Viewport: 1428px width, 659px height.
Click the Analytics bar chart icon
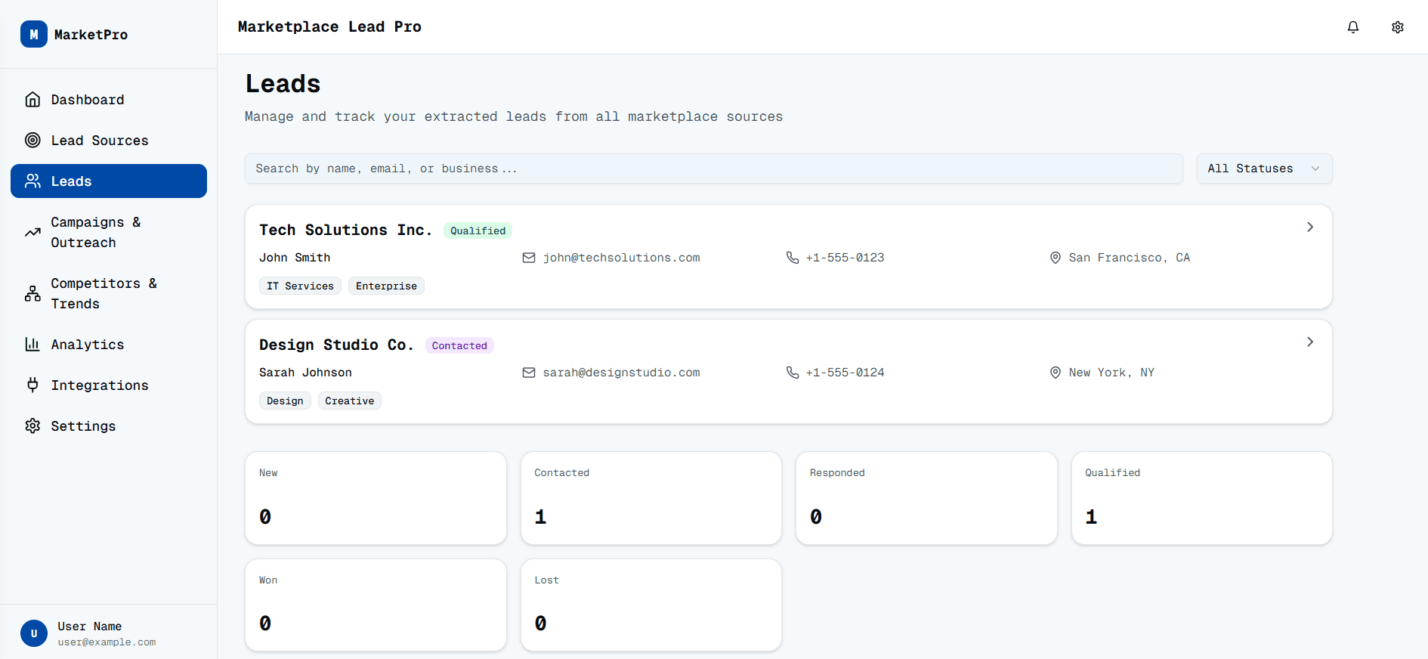pos(32,345)
